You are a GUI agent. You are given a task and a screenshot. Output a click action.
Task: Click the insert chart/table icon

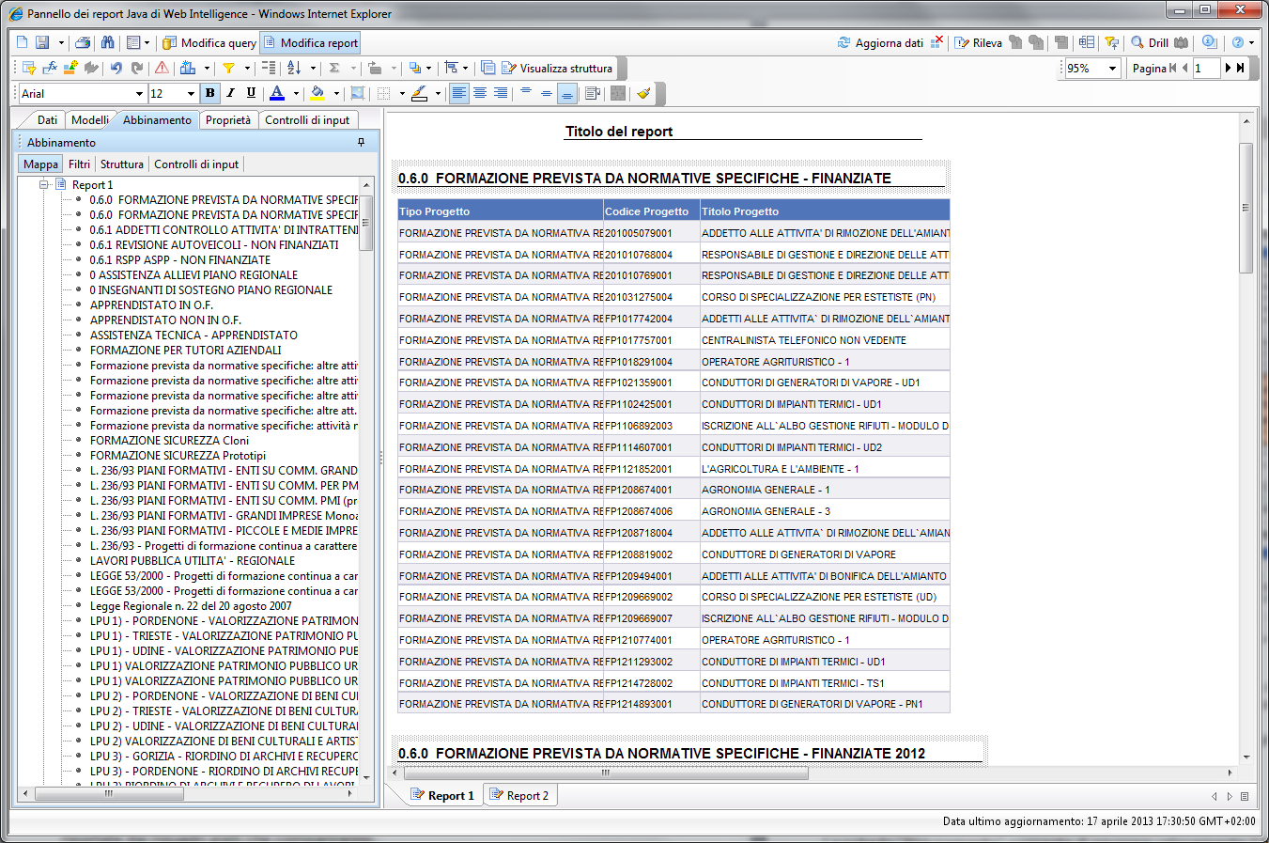point(188,68)
